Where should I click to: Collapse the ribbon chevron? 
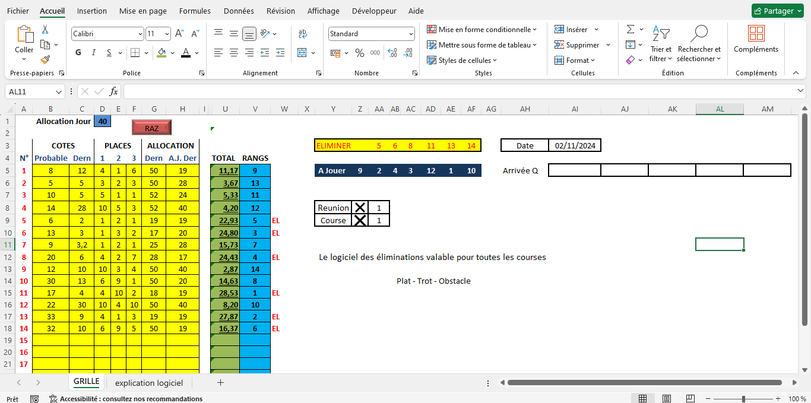pyautogui.click(x=796, y=72)
